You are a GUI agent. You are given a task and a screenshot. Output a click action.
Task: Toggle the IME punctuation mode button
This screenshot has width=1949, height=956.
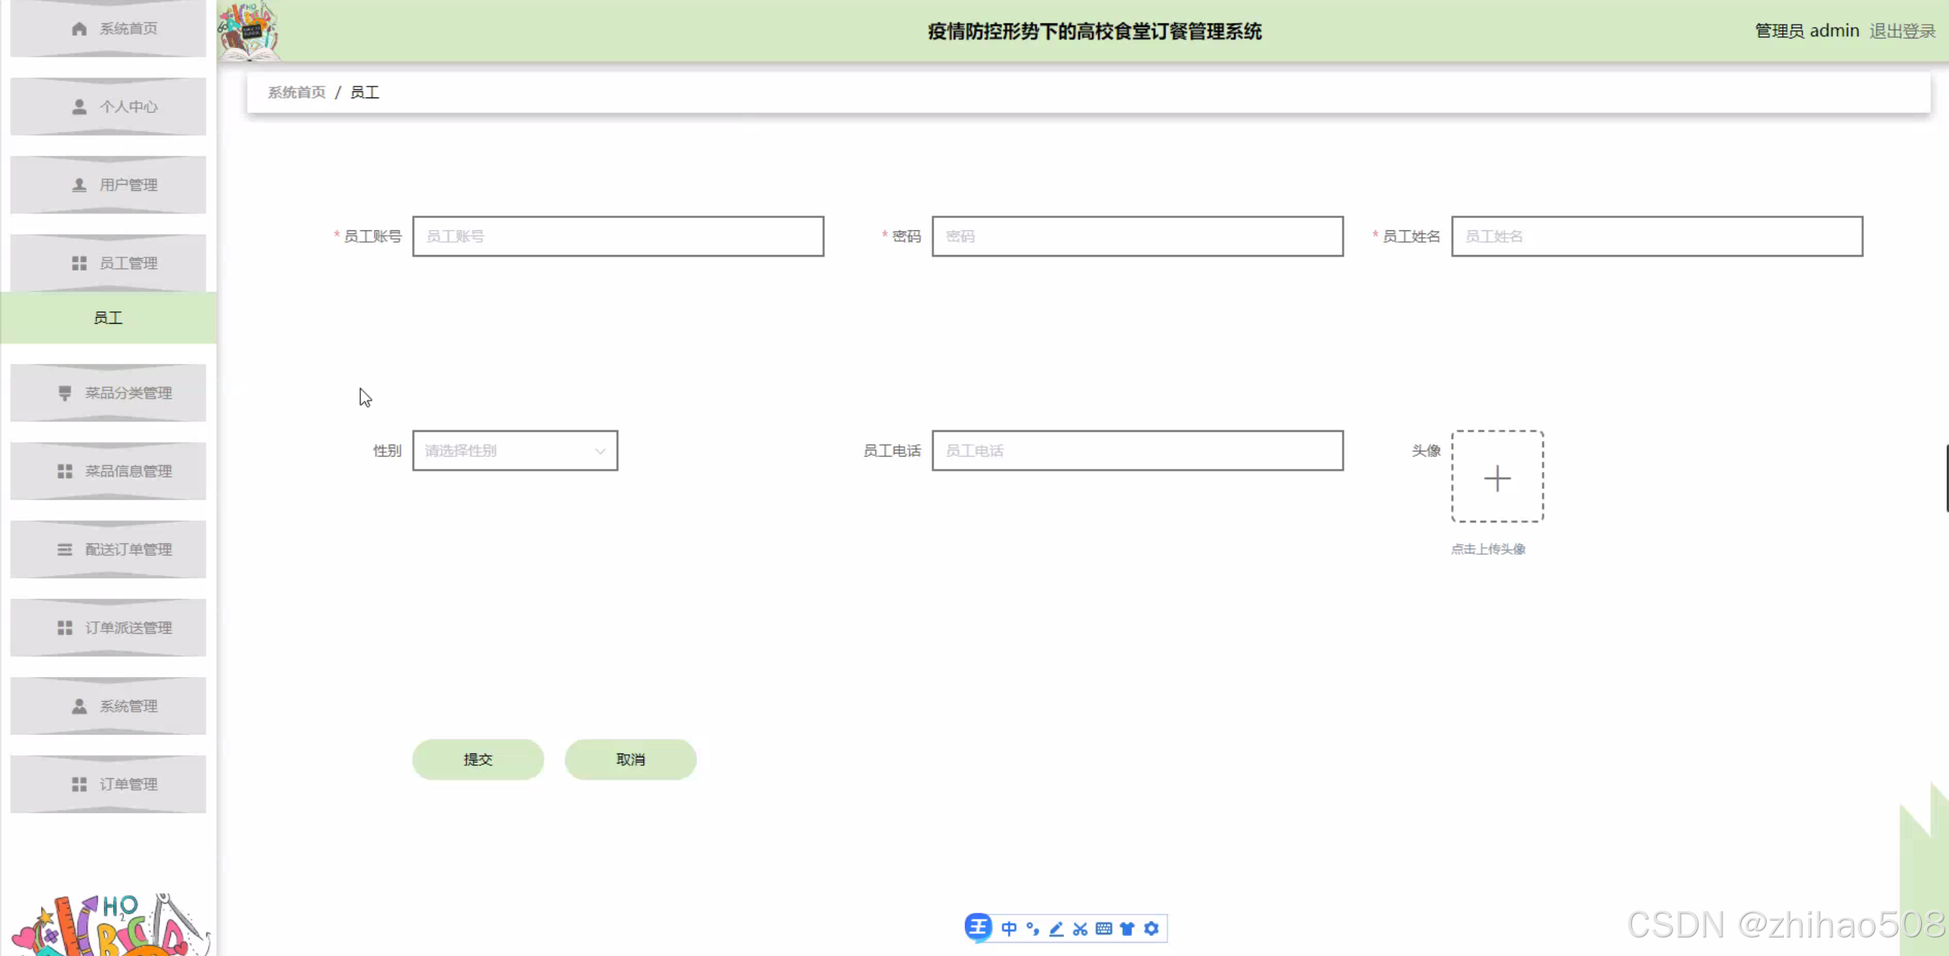pos(1033,928)
